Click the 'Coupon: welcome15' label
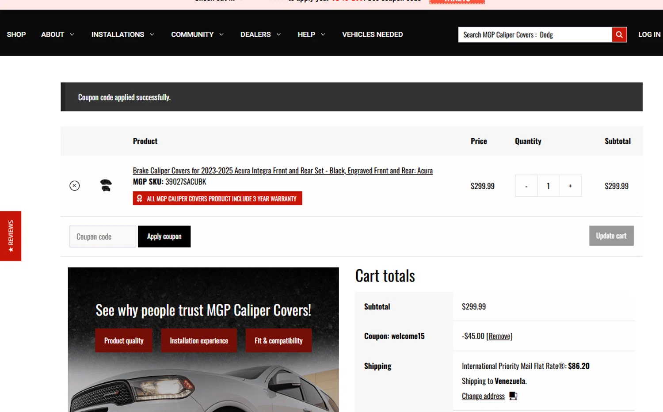Screen dimensions: 663x412 tap(394, 336)
